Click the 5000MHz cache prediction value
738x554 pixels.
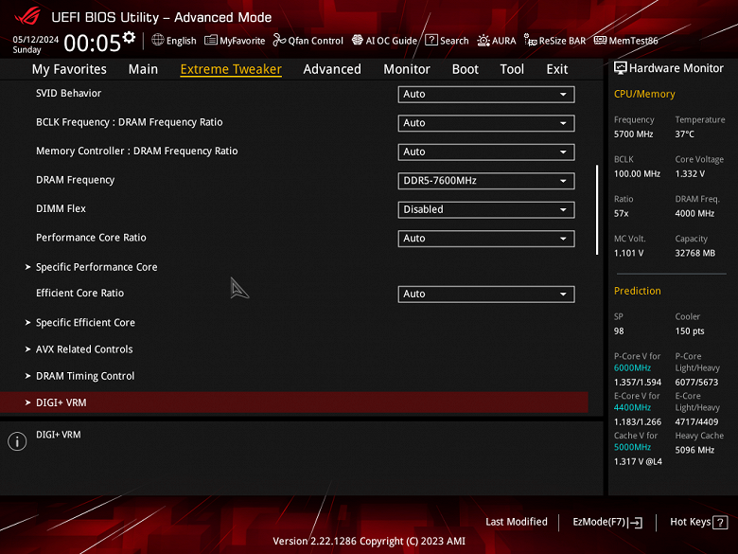(632, 447)
